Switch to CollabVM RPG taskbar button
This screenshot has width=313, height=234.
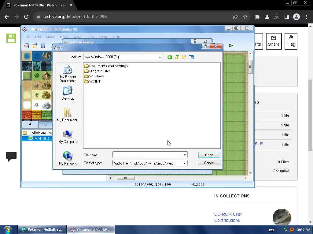pyautogui.click(x=90, y=230)
